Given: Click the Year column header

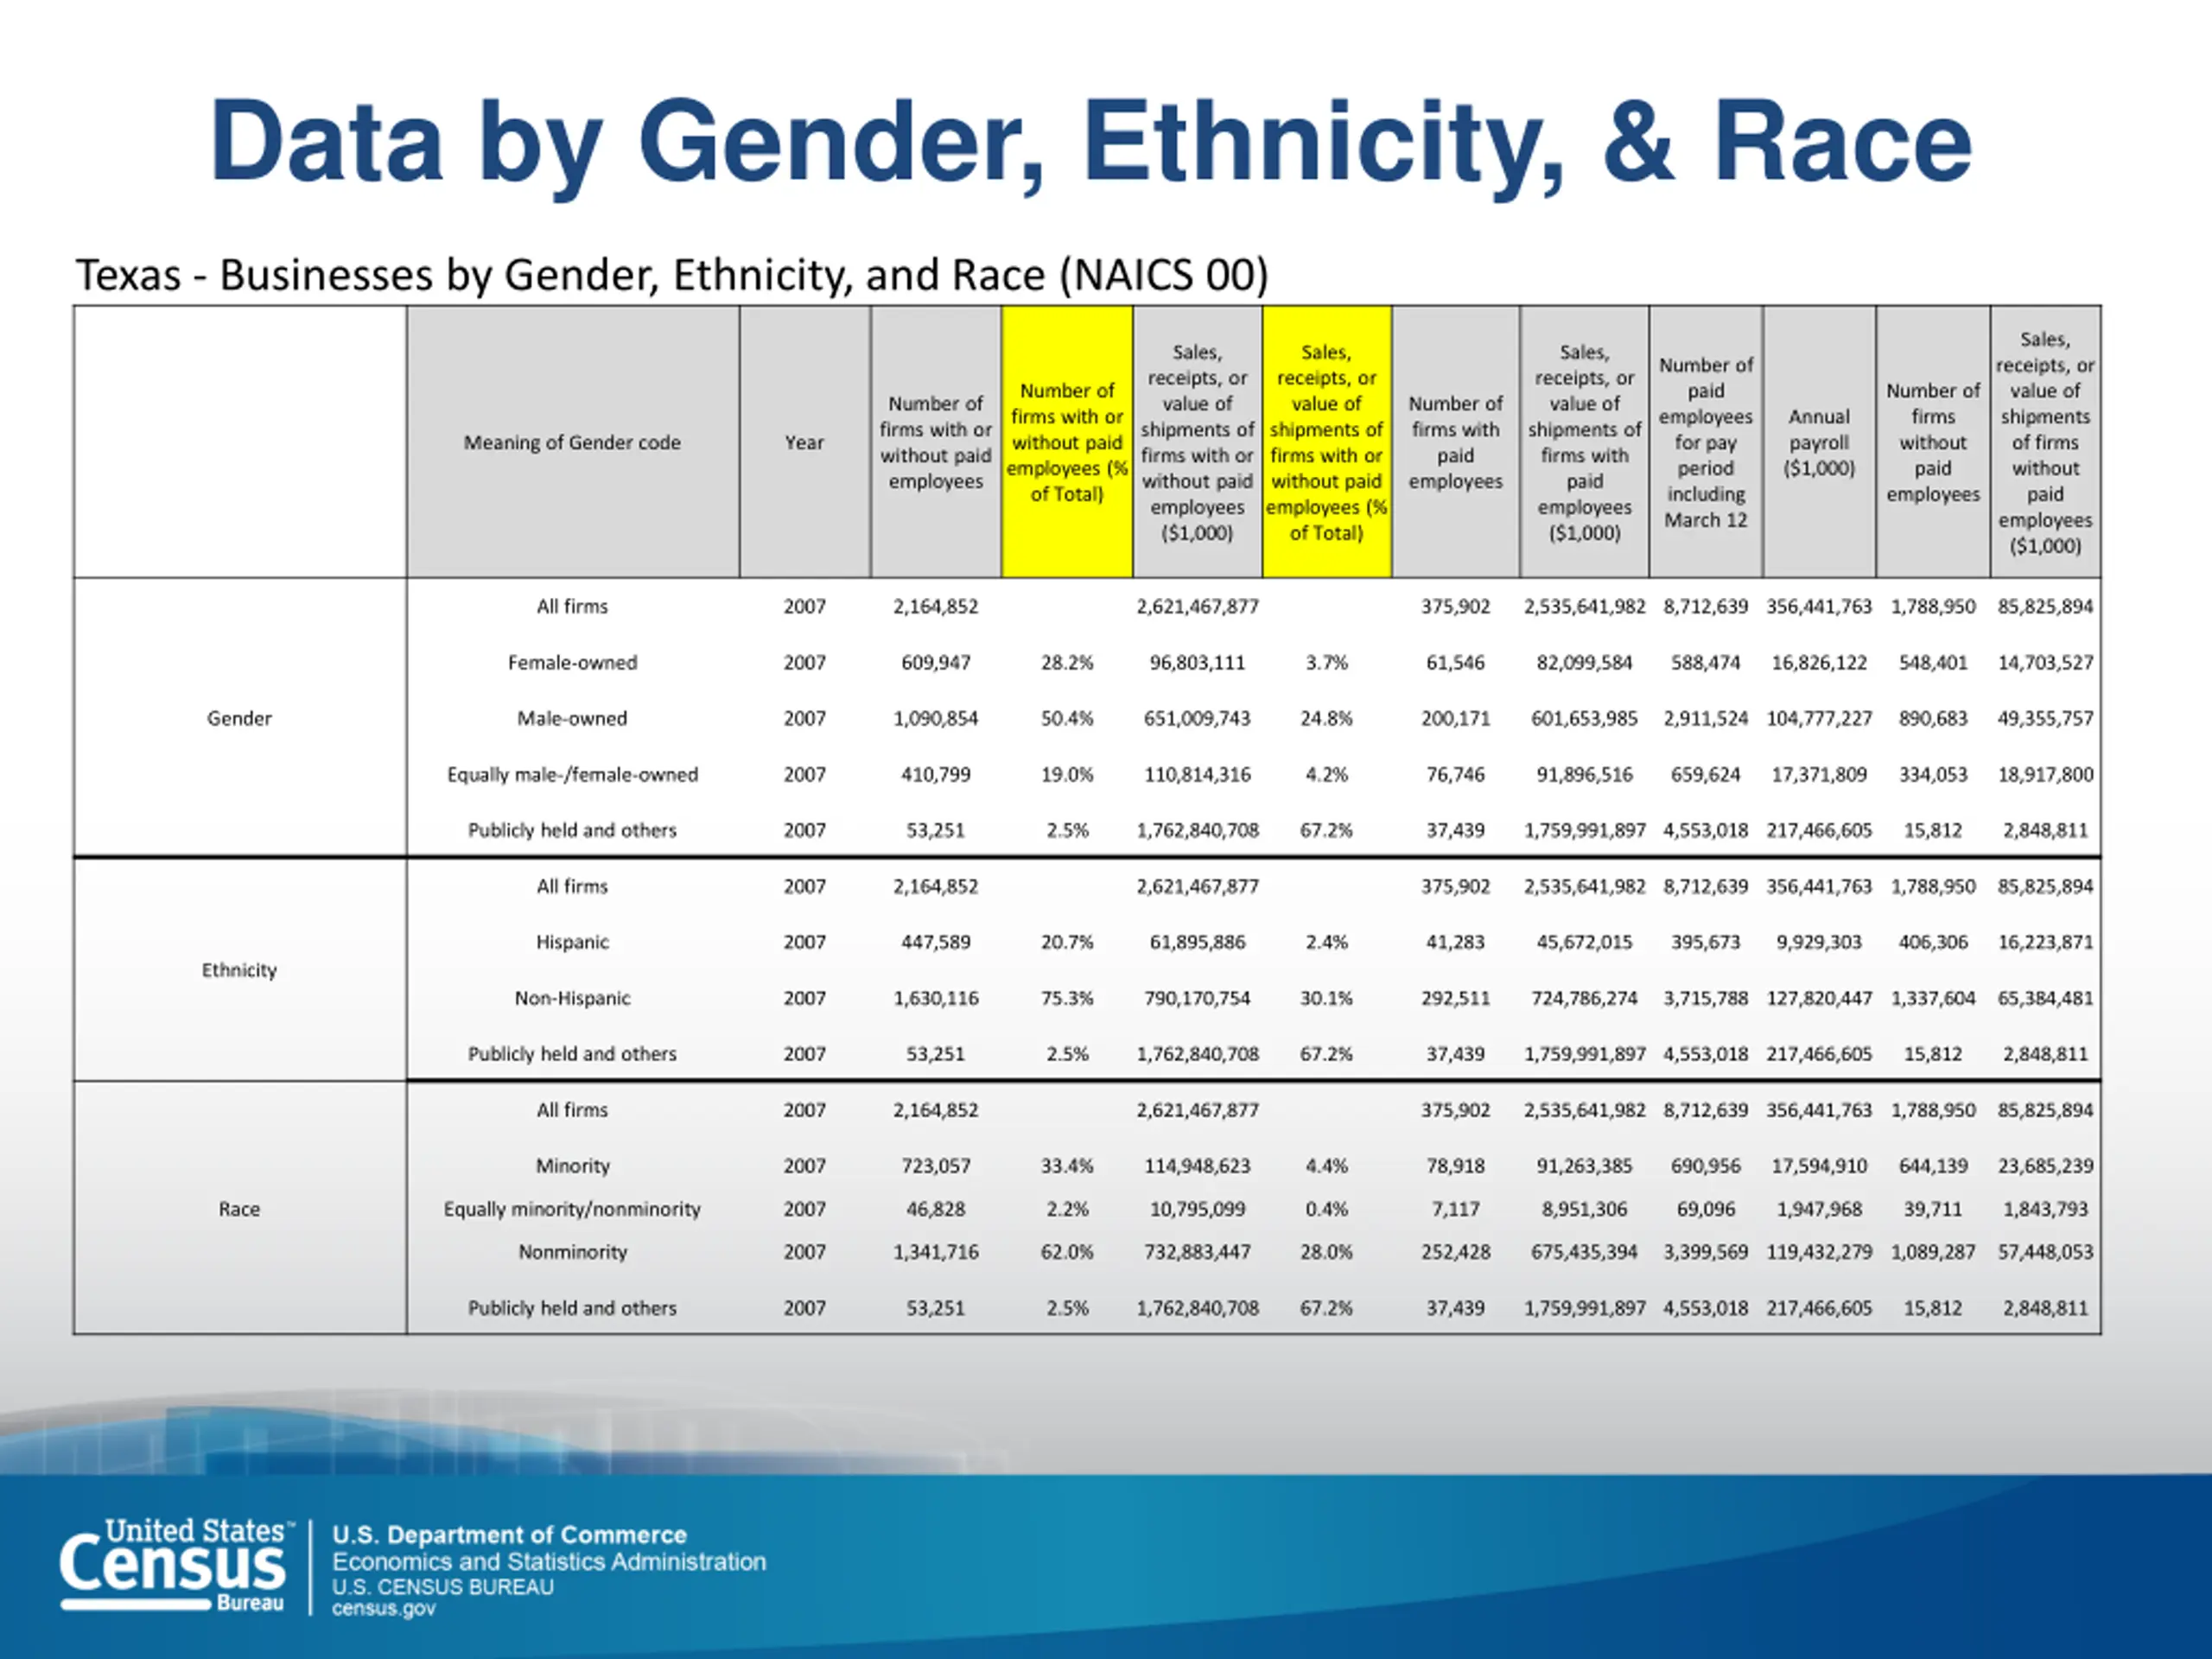Looking at the screenshot, I should coord(804,442).
